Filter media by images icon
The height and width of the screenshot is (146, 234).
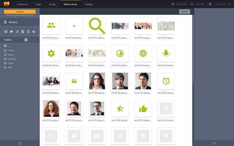(6, 32)
